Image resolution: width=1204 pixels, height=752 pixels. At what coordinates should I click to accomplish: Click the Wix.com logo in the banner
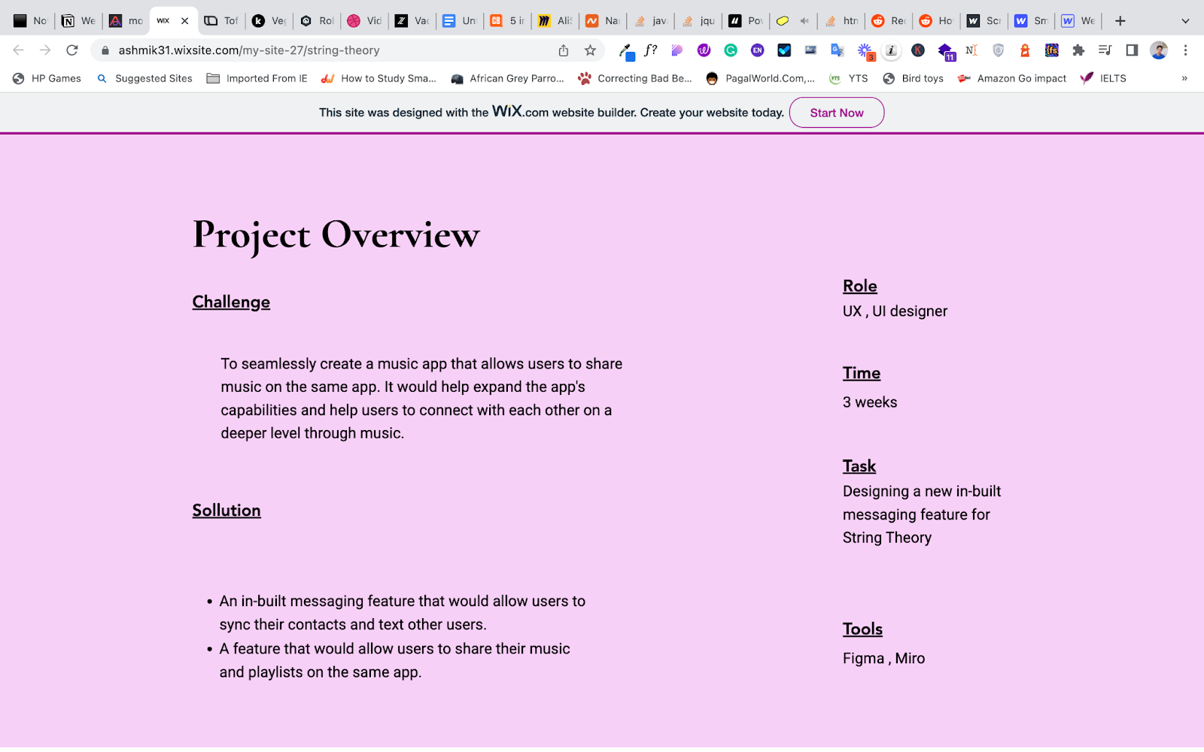(x=521, y=112)
